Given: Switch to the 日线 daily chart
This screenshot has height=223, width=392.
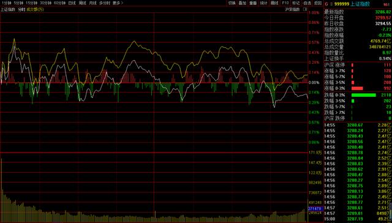Looking at the screenshot, I should [x=72, y=3].
